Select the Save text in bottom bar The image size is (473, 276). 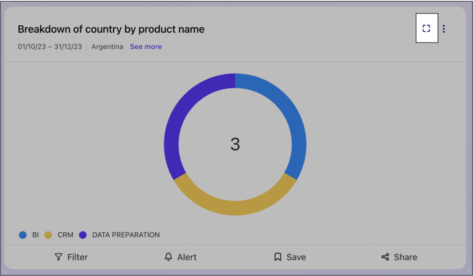pyautogui.click(x=296, y=257)
